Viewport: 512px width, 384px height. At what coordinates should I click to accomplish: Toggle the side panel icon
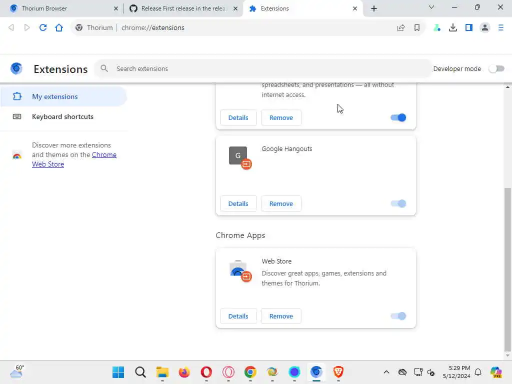469,28
